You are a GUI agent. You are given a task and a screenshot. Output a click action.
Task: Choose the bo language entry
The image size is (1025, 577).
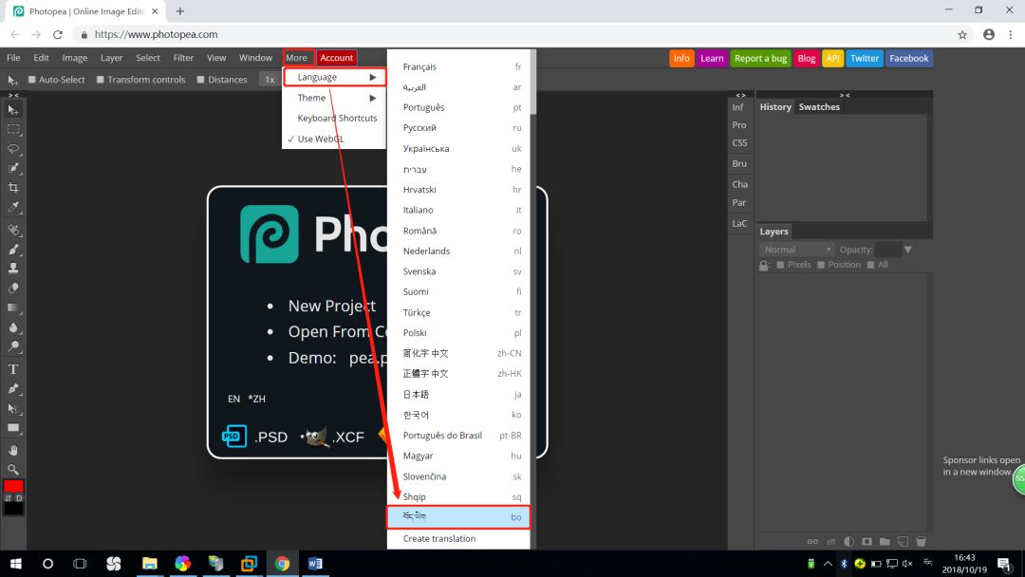tap(458, 517)
